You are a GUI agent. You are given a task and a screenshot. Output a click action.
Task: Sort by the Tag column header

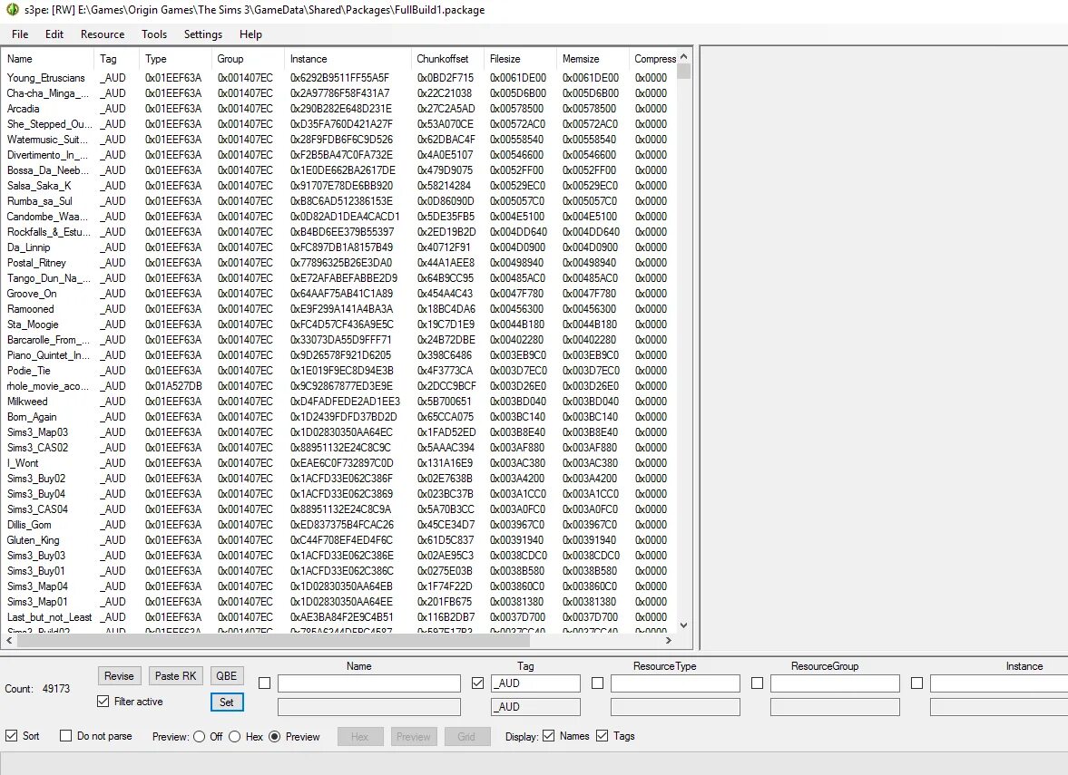[x=117, y=59]
